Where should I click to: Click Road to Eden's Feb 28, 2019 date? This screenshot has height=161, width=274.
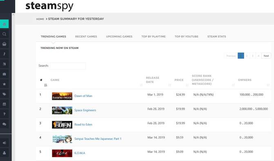coord(156,123)
